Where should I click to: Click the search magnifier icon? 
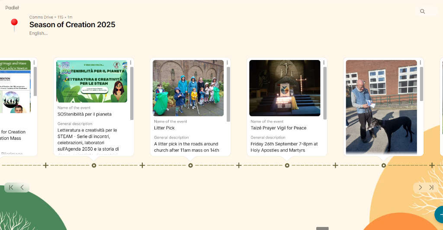pyautogui.click(x=423, y=12)
